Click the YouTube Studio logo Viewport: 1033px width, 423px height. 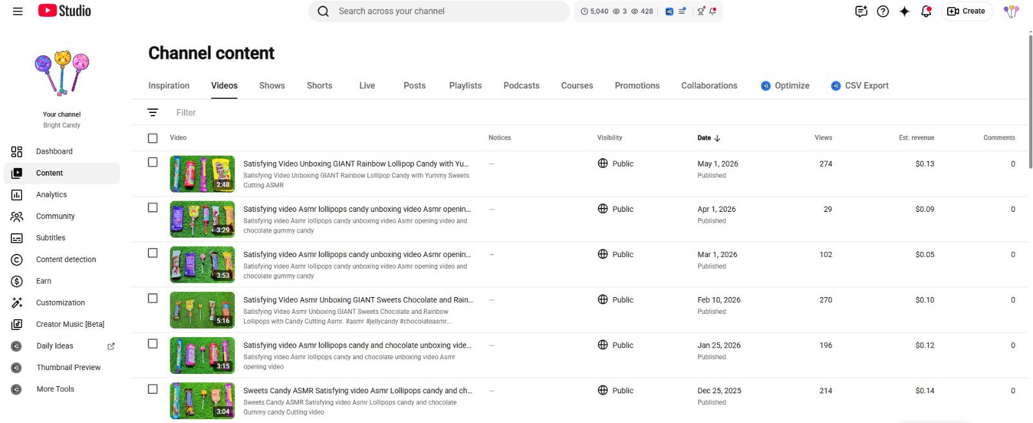click(65, 11)
